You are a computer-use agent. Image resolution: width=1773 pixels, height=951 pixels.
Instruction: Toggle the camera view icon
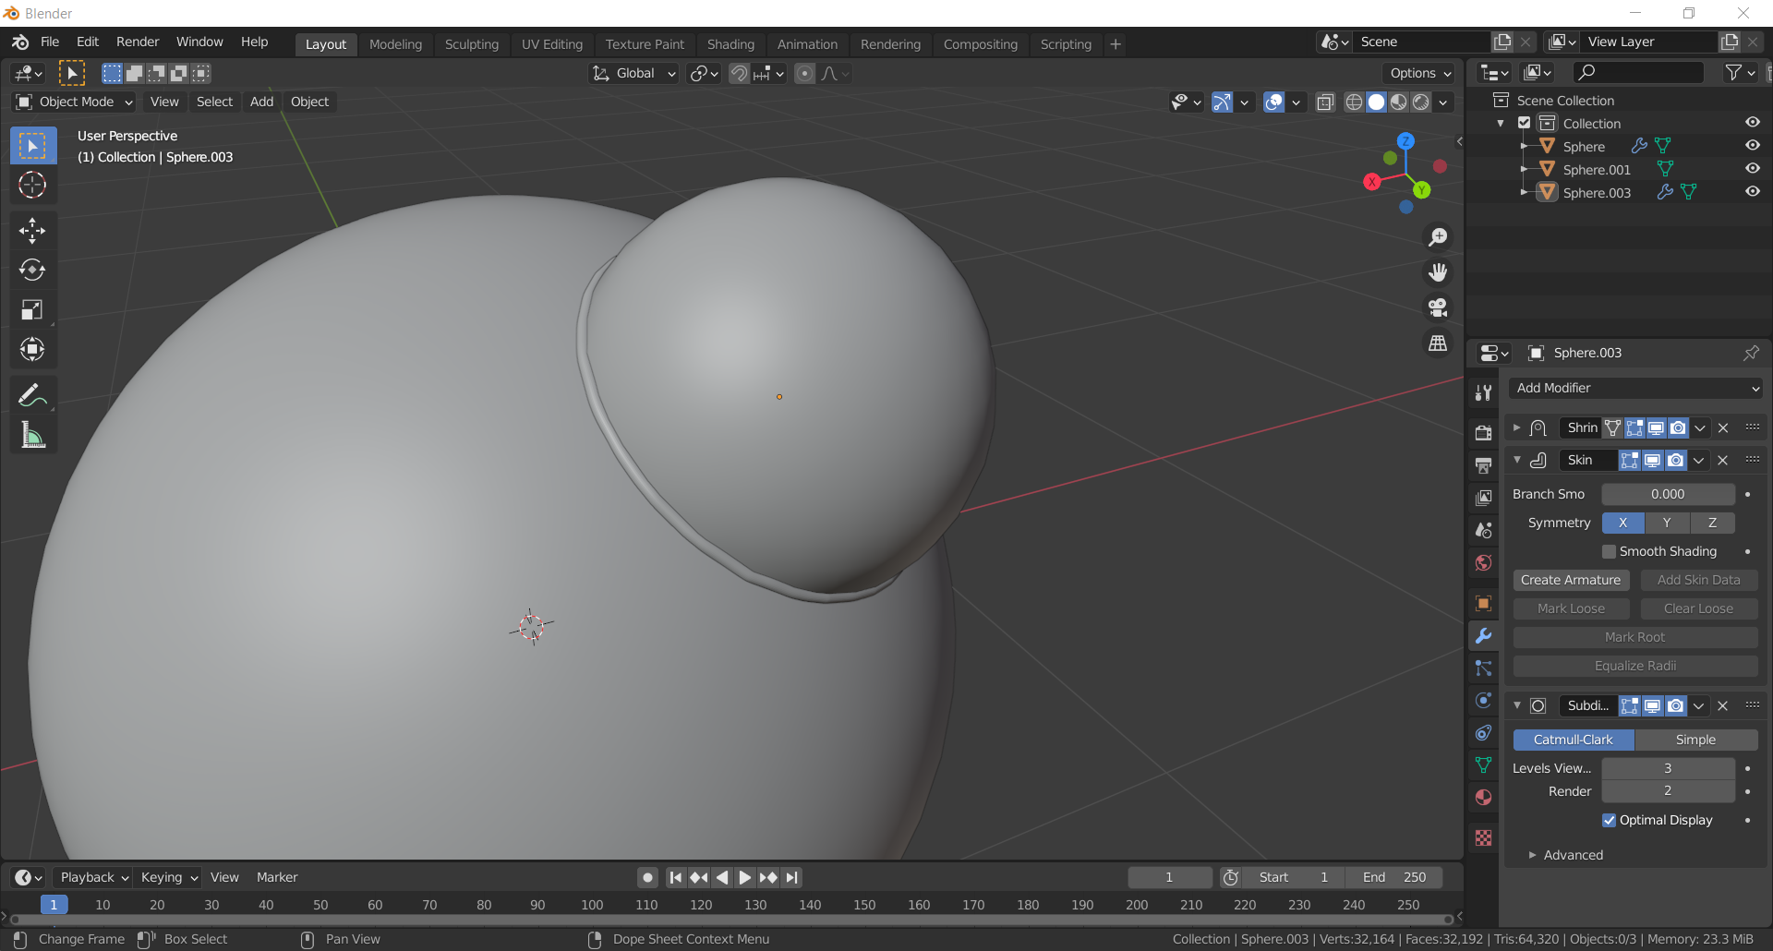[x=1438, y=307]
